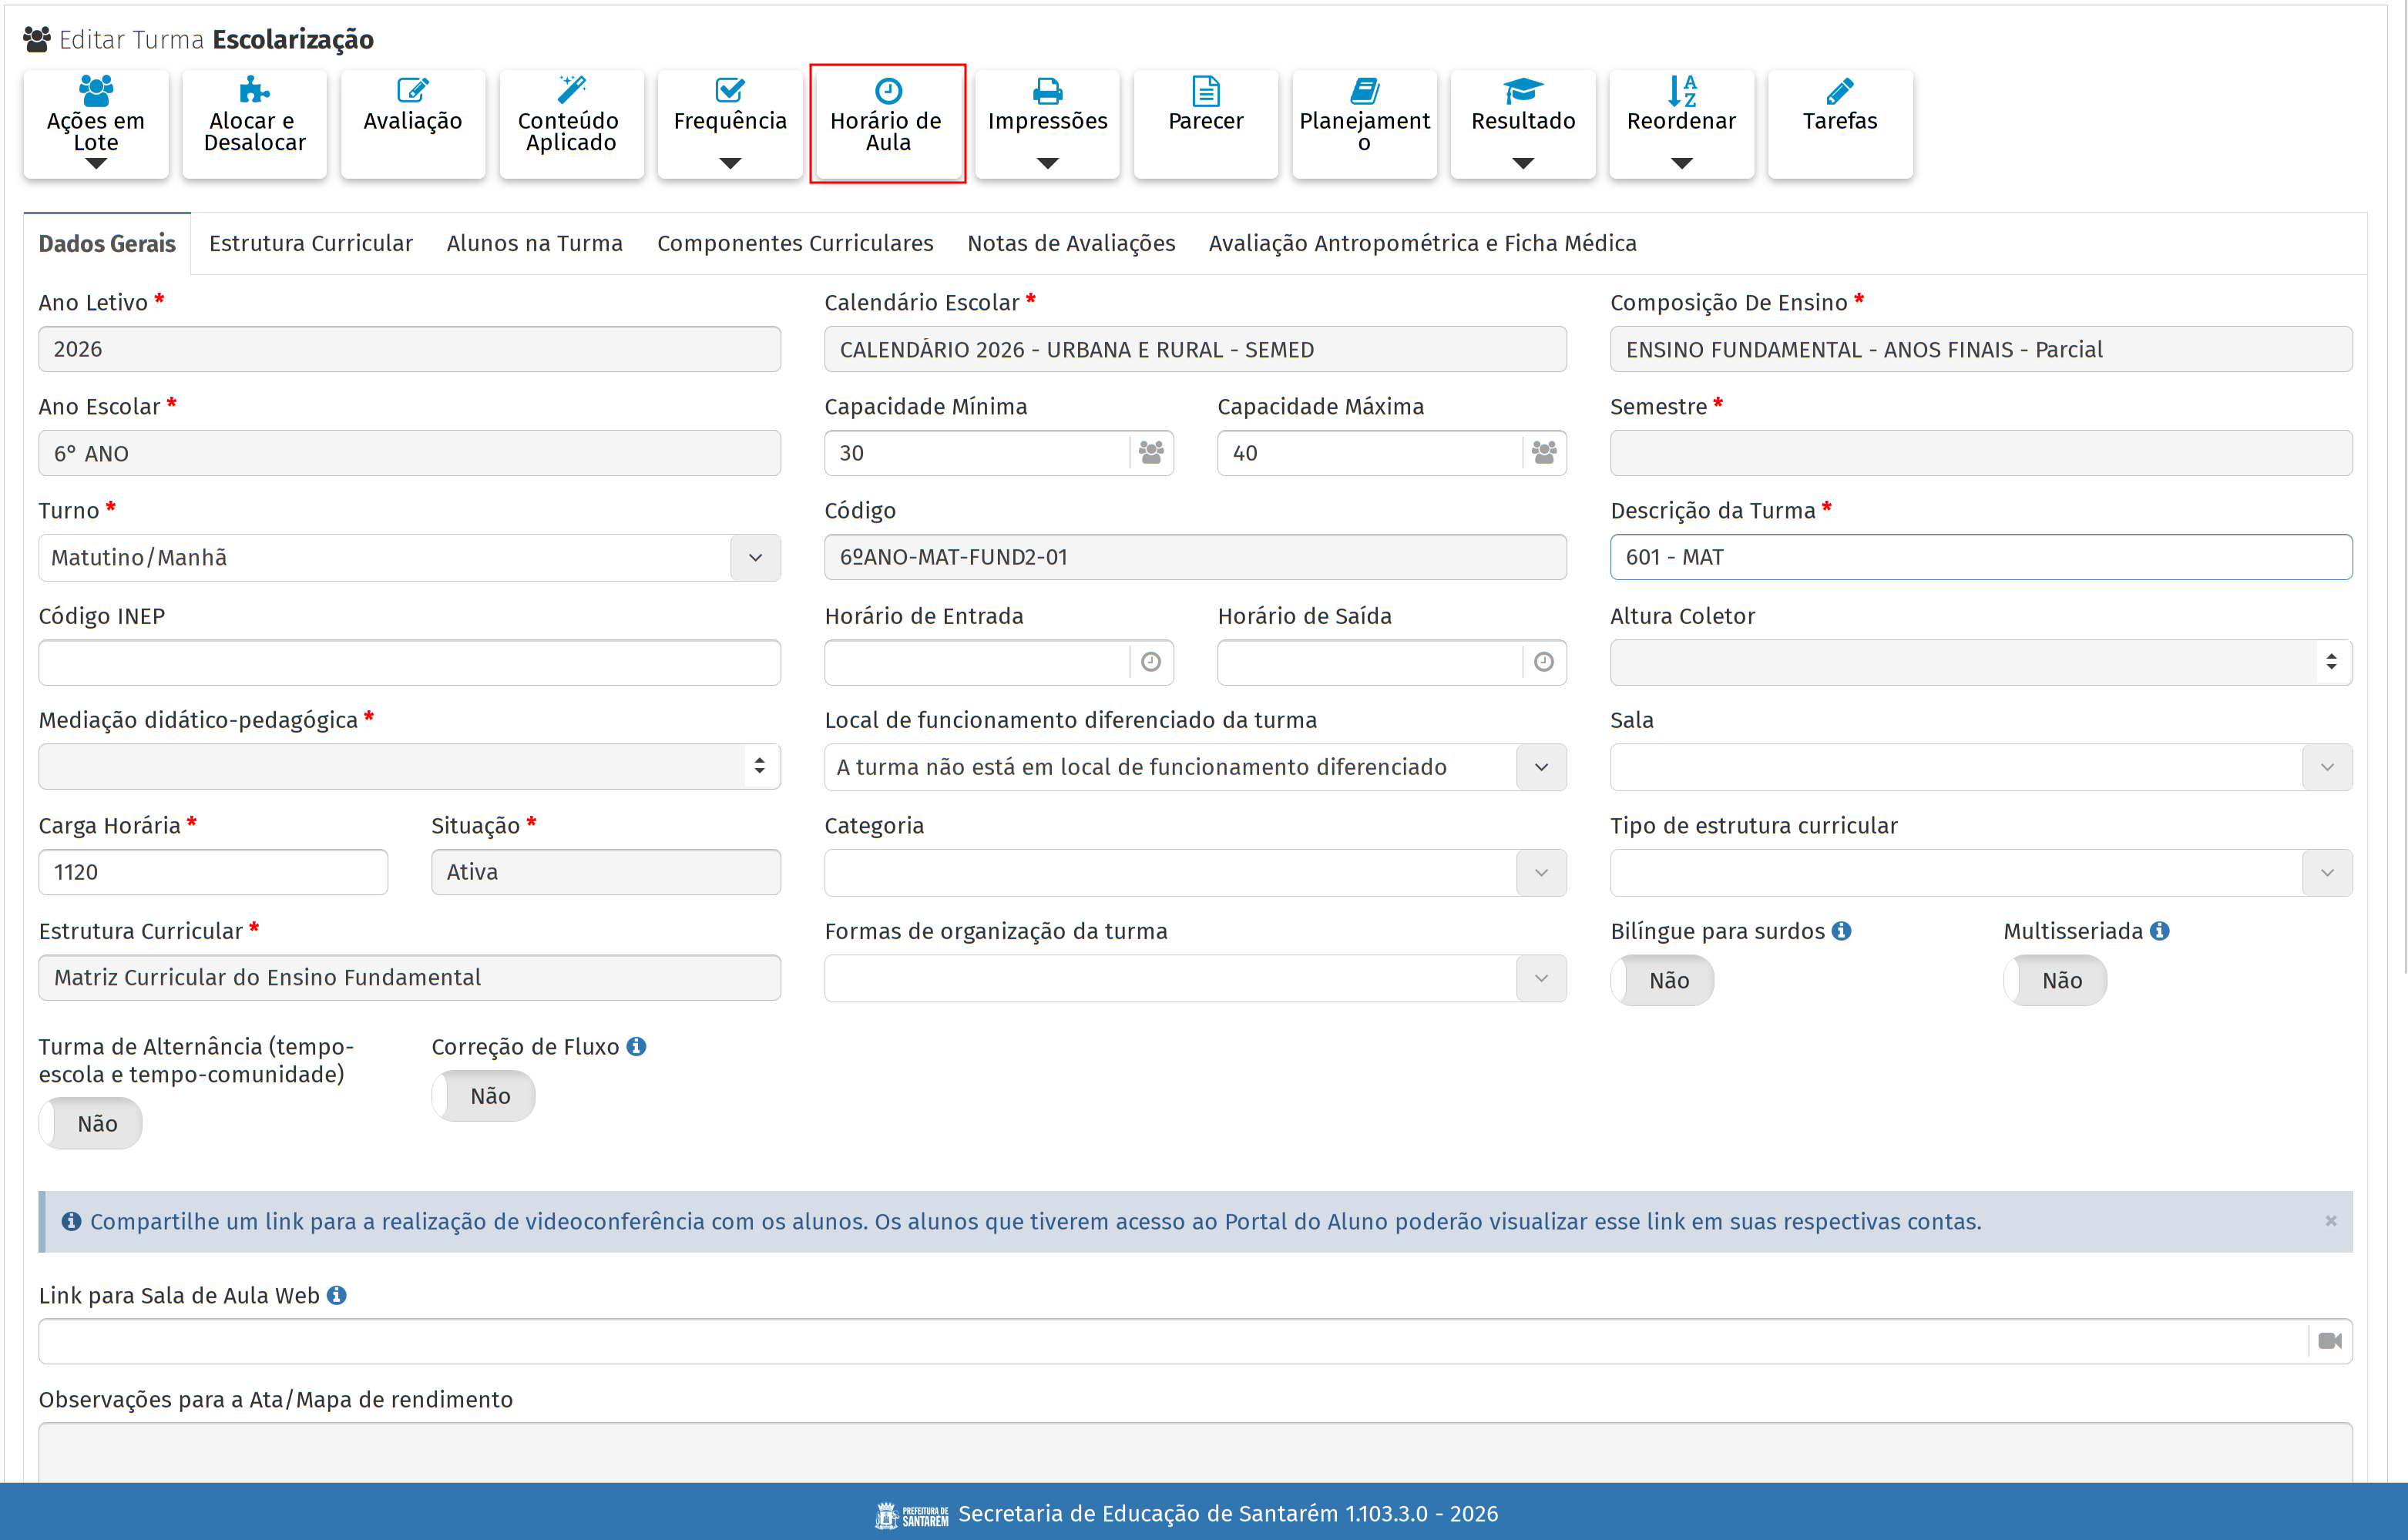Click the Alocar e Desalocar puzzle icon

tap(254, 91)
